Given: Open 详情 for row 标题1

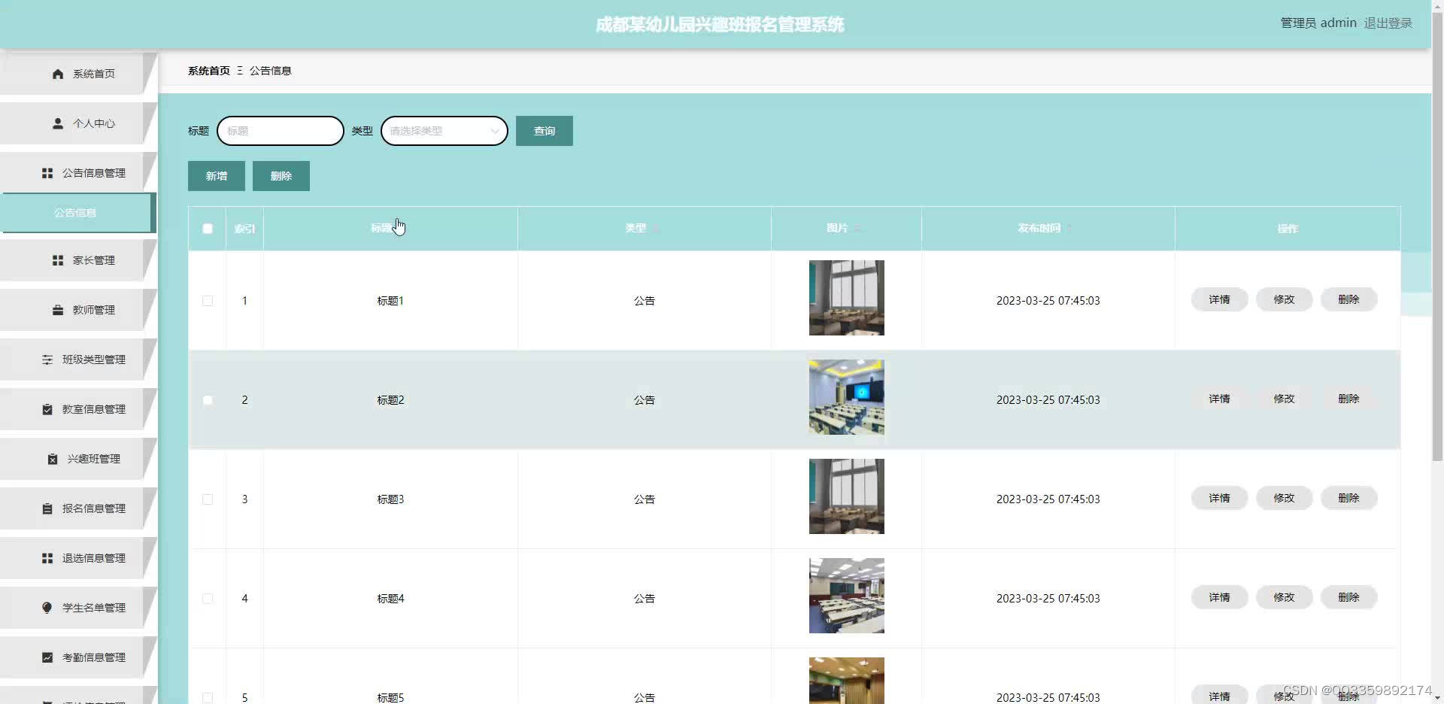Looking at the screenshot, I should pos(1220,299).
